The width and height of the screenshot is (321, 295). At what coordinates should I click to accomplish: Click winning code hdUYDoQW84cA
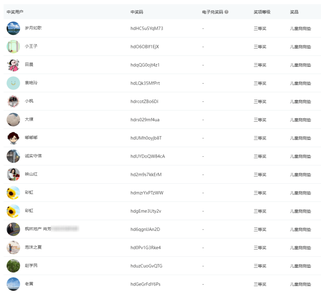coord(147,156)
